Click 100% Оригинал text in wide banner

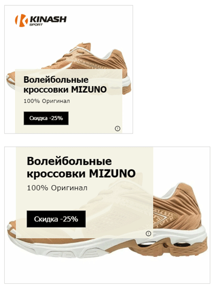(x=57, y=188)
